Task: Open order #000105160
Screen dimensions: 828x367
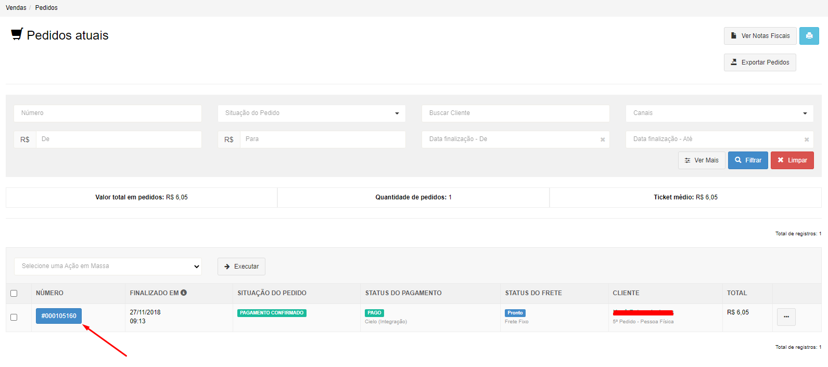Action: tap(59, 316)
